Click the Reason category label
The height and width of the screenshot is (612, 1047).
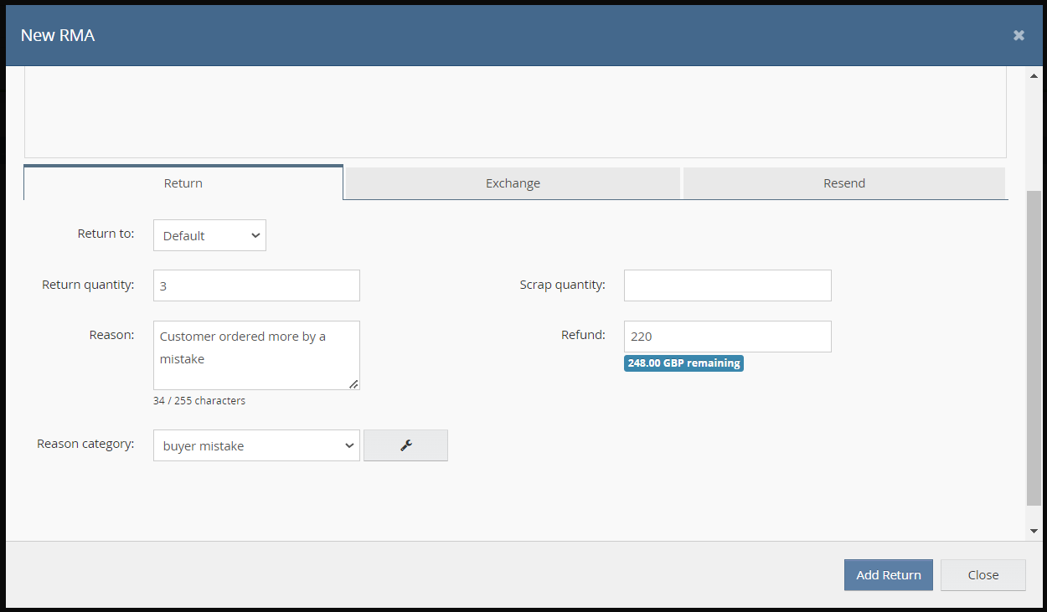85,444
